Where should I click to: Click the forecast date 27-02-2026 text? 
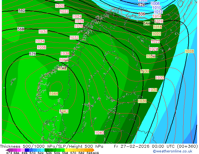click(135, 146)
